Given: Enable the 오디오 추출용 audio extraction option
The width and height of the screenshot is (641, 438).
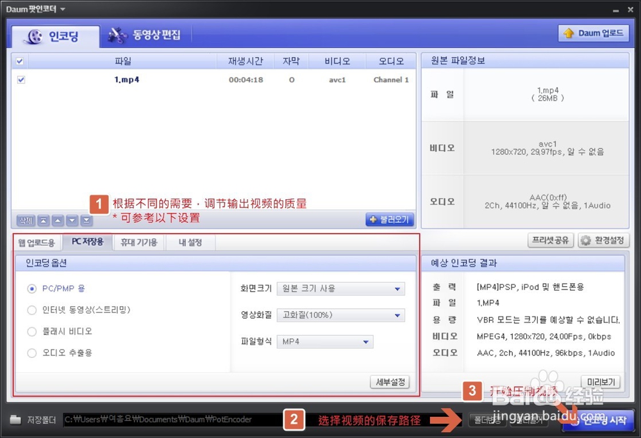Looking at the screenshot, I should coord(31,353).
